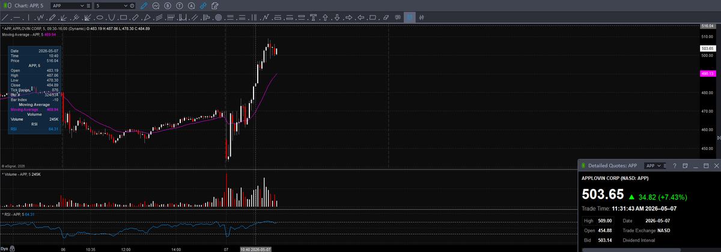Click the magenta 496.13 moving average label
This screenshot has height=252, width=721.
click(x=707, y=73)
